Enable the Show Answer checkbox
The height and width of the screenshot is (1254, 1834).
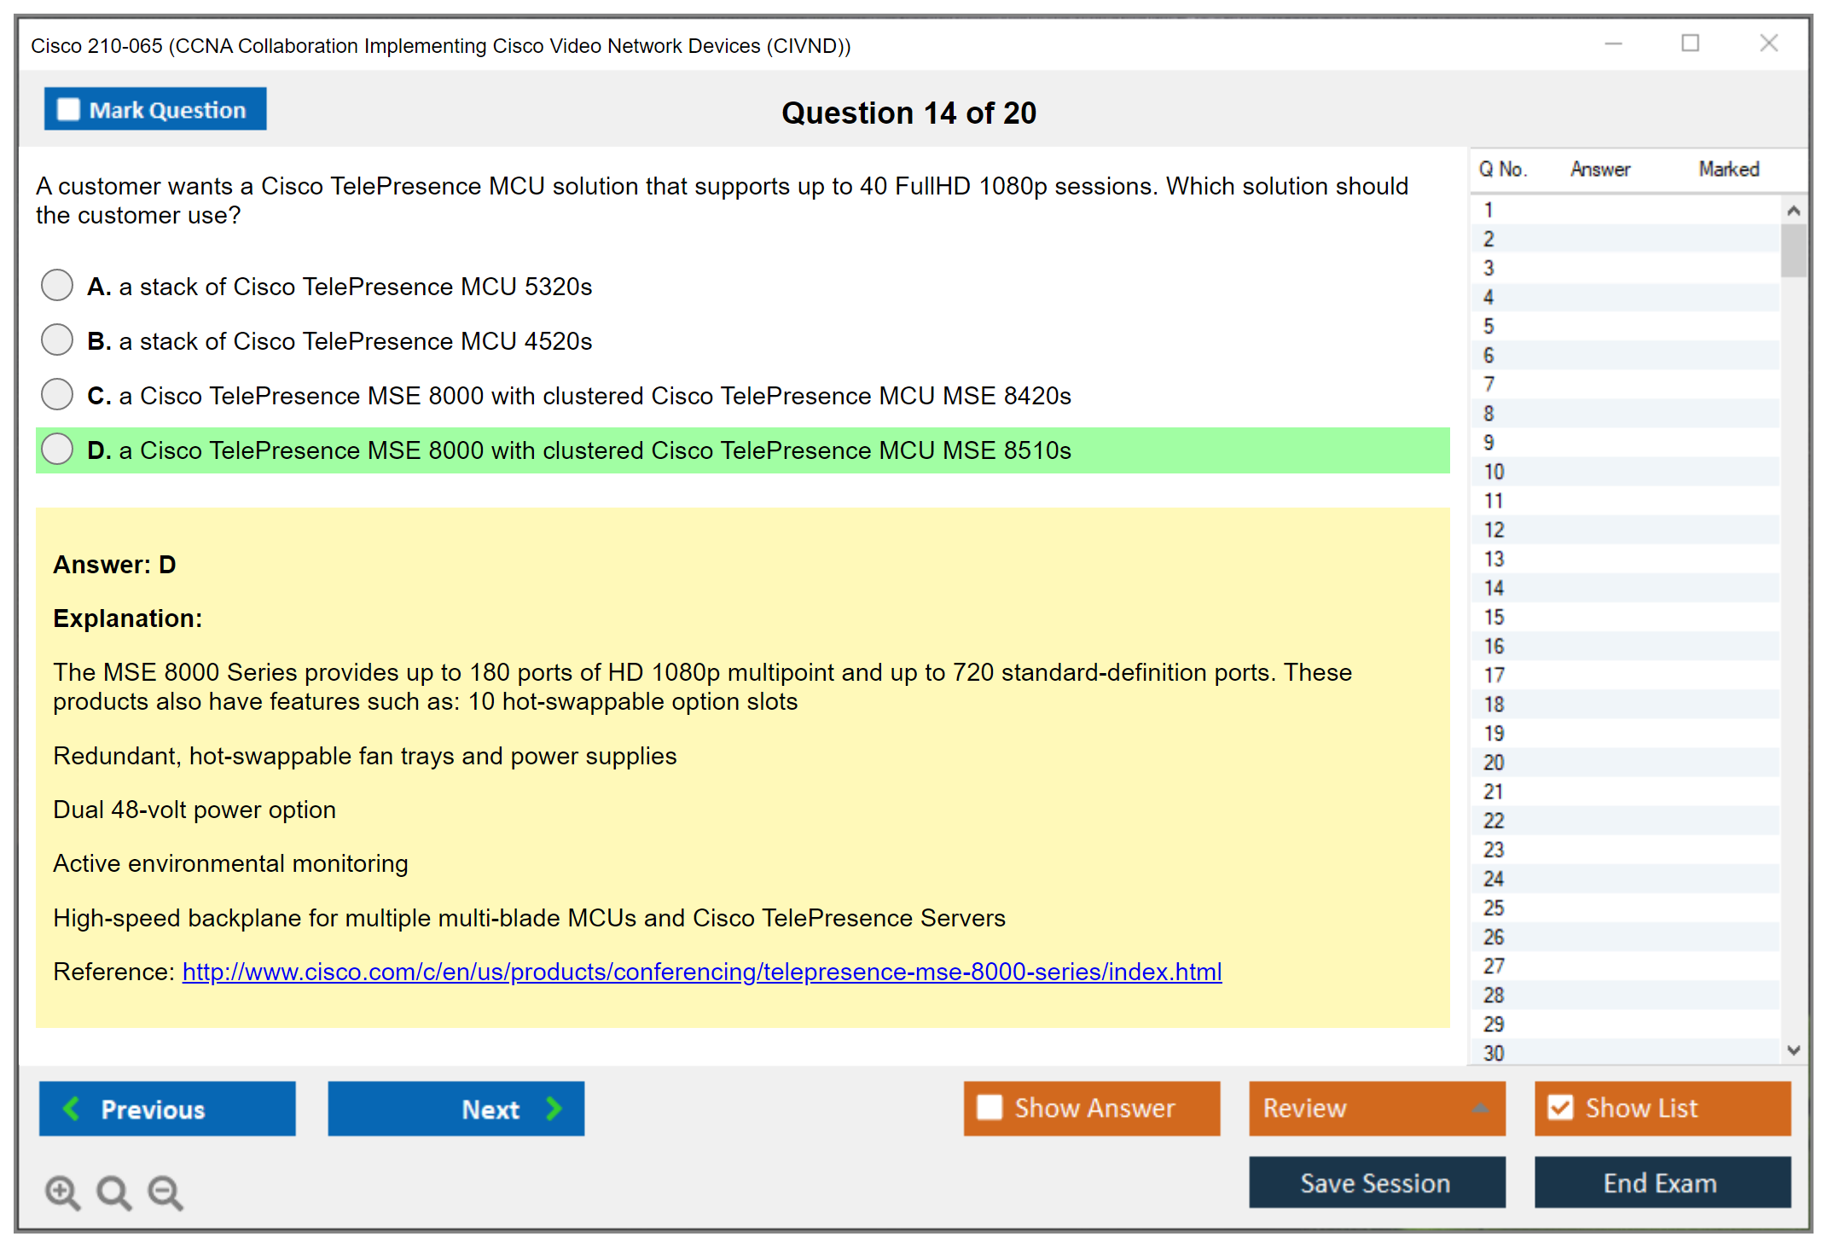tap(990, 1108)
